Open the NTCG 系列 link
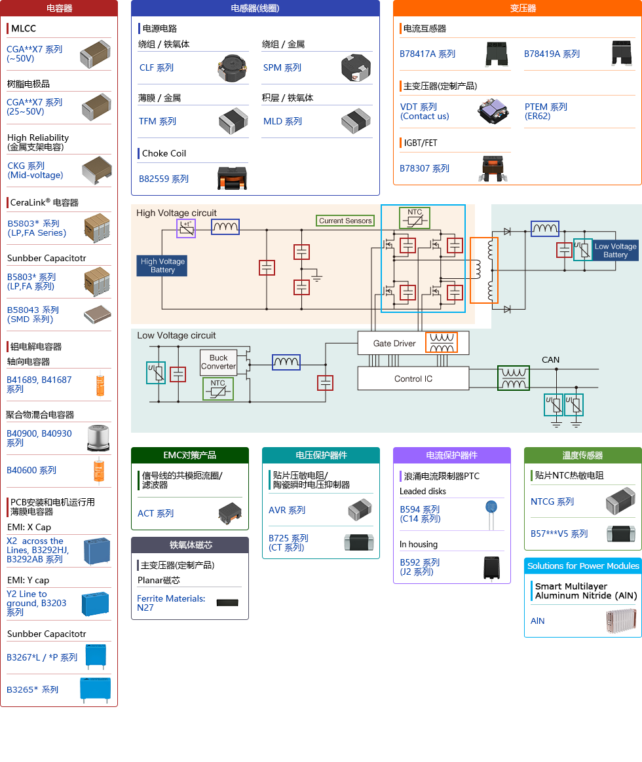This screenshot has width=642, height=762. 552,501
